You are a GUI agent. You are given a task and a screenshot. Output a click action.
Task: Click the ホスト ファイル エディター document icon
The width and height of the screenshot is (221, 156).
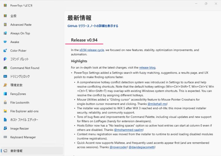click(5, 120)
